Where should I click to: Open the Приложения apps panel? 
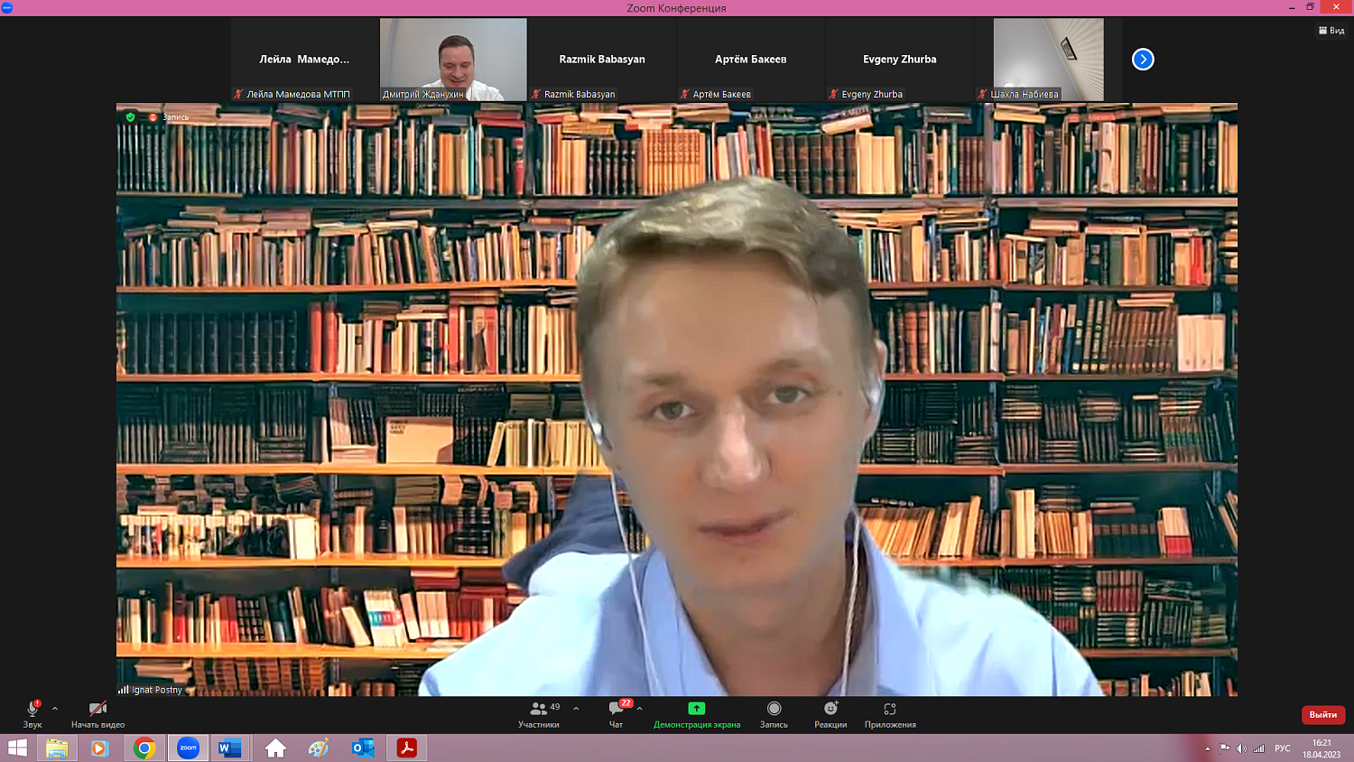(890, 710)
